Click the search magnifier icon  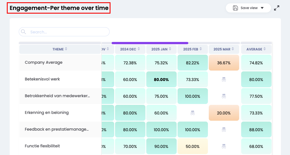[24, 32]
